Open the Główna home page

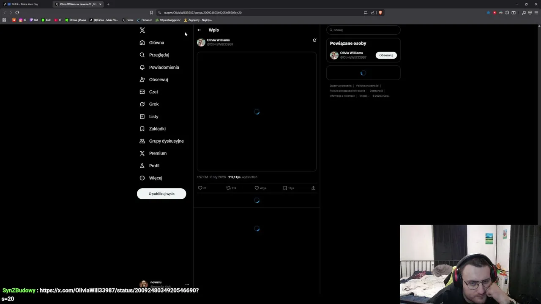(x=152, y=43)
